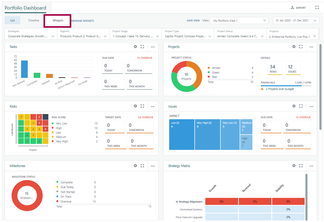Open the Project Status filter dropdown
Screen dimensions: 324x222
(240, 34)
